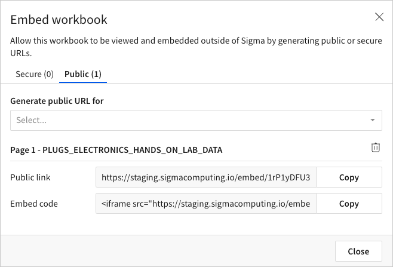
Task: Click blank dialog area below Embed code row
Action: 196,225
